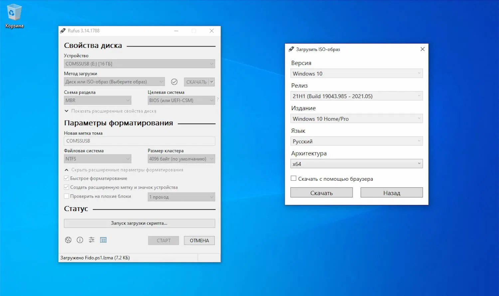Click inside the Новая метка тома field
This screenshot has height=296, width=499.
(139, 141)
